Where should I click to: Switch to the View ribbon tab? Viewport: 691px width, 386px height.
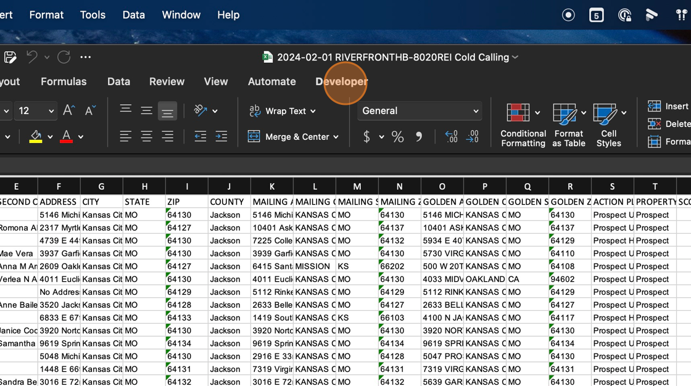point(215,81)
